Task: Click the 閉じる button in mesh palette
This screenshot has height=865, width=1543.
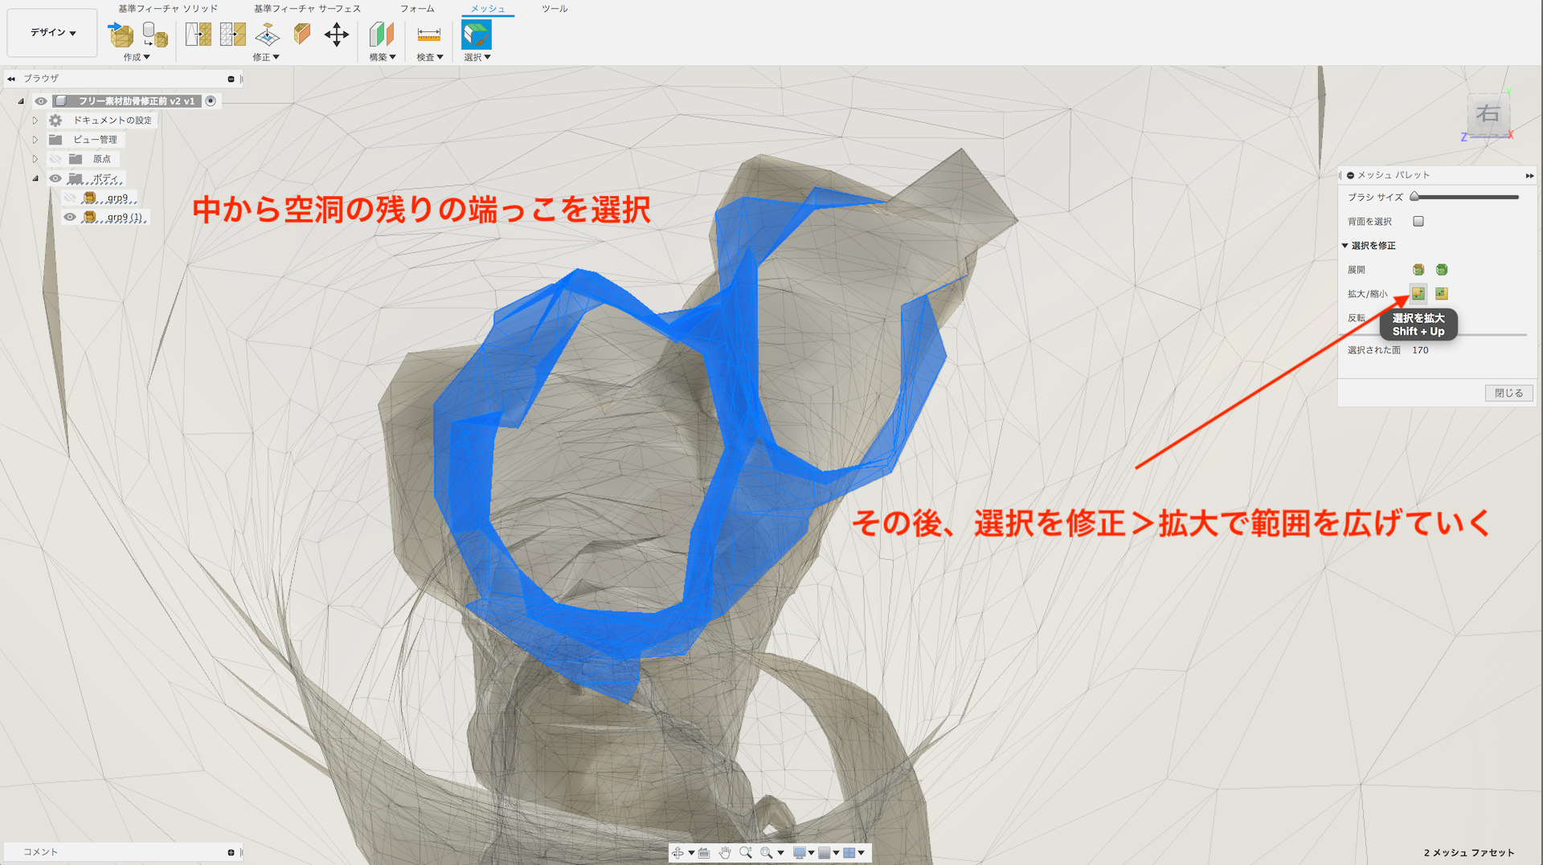Action: [1508, 394]
